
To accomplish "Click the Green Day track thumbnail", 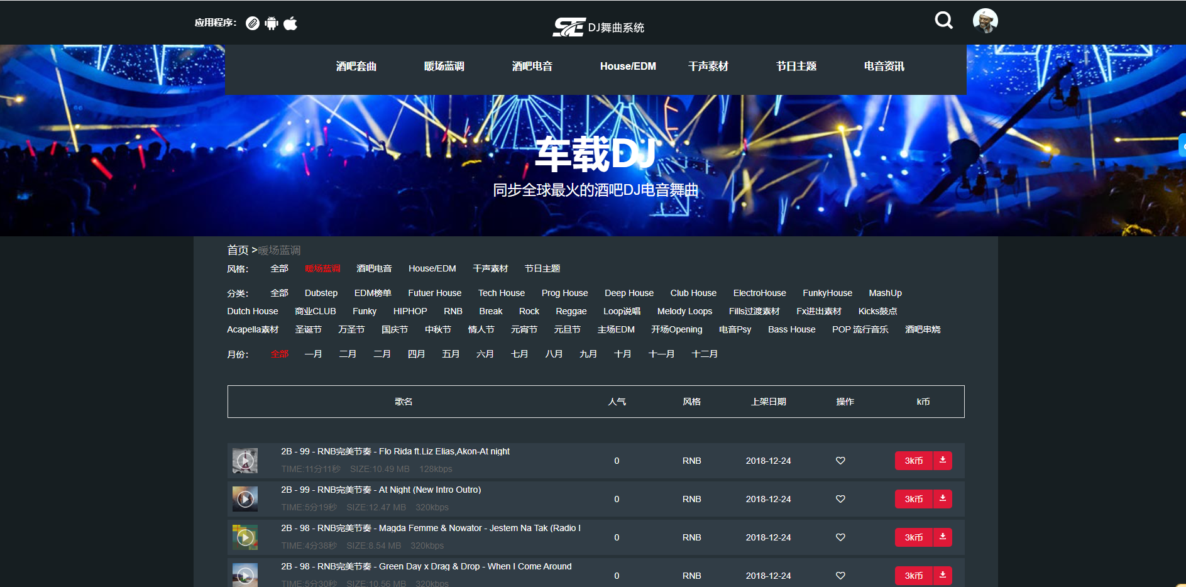I will click(244, 574).
